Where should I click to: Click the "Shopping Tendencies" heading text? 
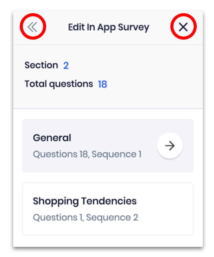pyautogui.click(x=85, y=201)
